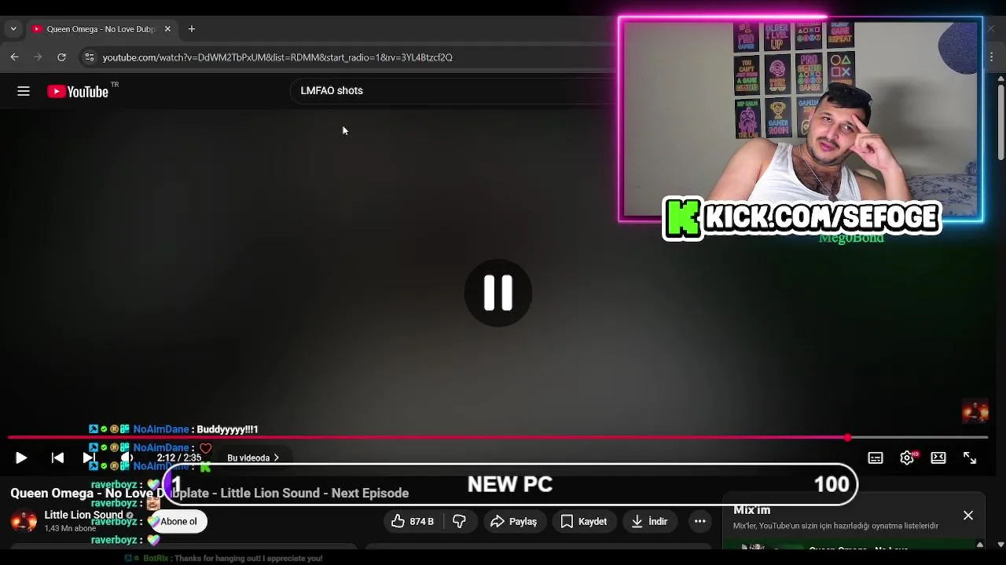Open the YouTube hamburger guide menu
Viewport: 1006px width, 565px height.
24,91
